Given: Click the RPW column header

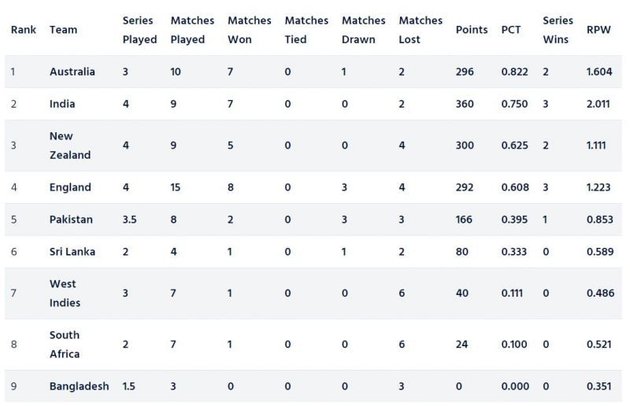Looking at the screenshot, I should (598, 30).
